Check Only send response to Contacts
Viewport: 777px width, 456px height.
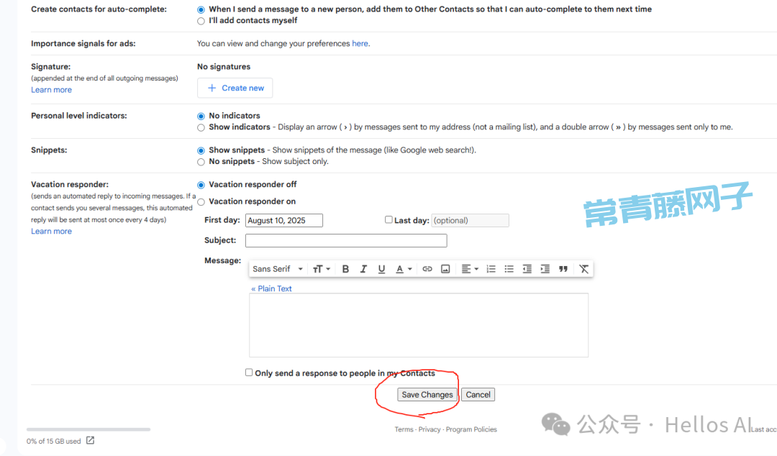point(249,373)
